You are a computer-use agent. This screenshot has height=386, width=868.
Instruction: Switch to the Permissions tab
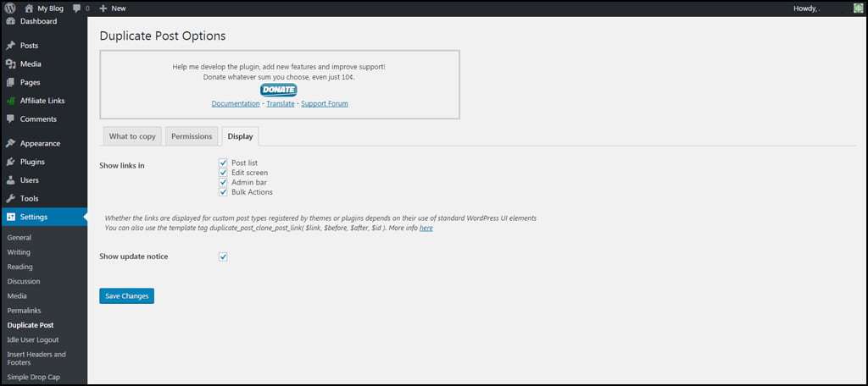192,136
